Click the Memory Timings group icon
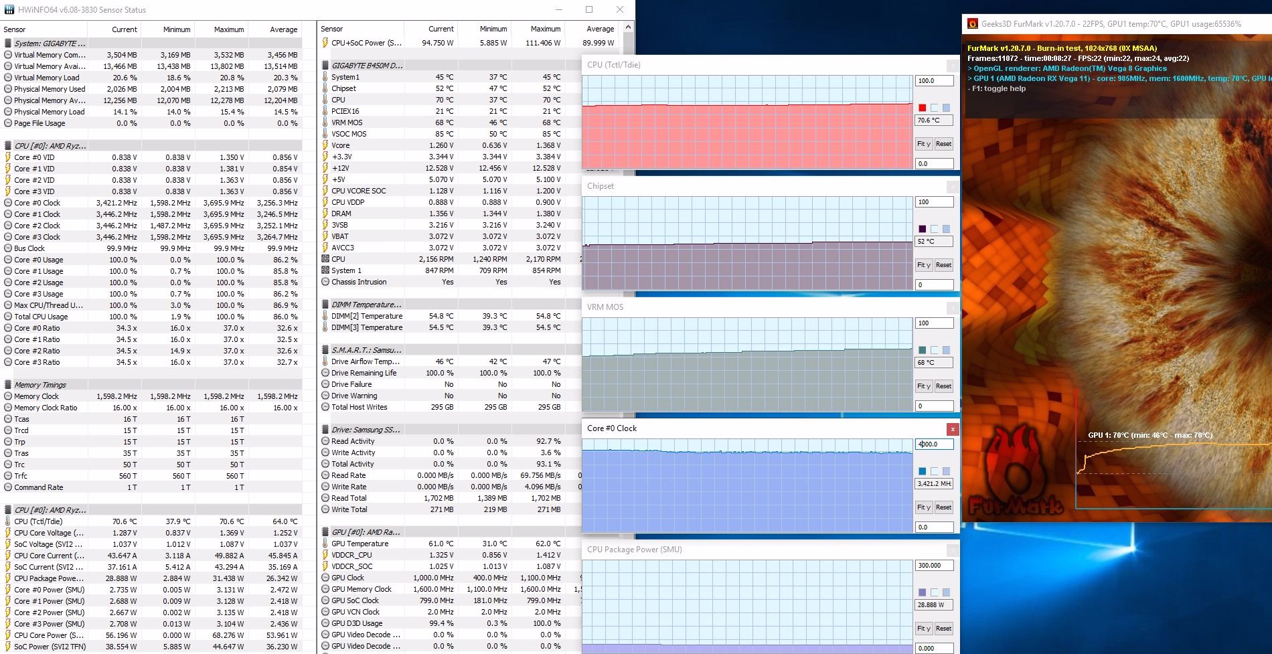Screen dimensions: 1272x654 pyautogui.click(x=8, y=385)
